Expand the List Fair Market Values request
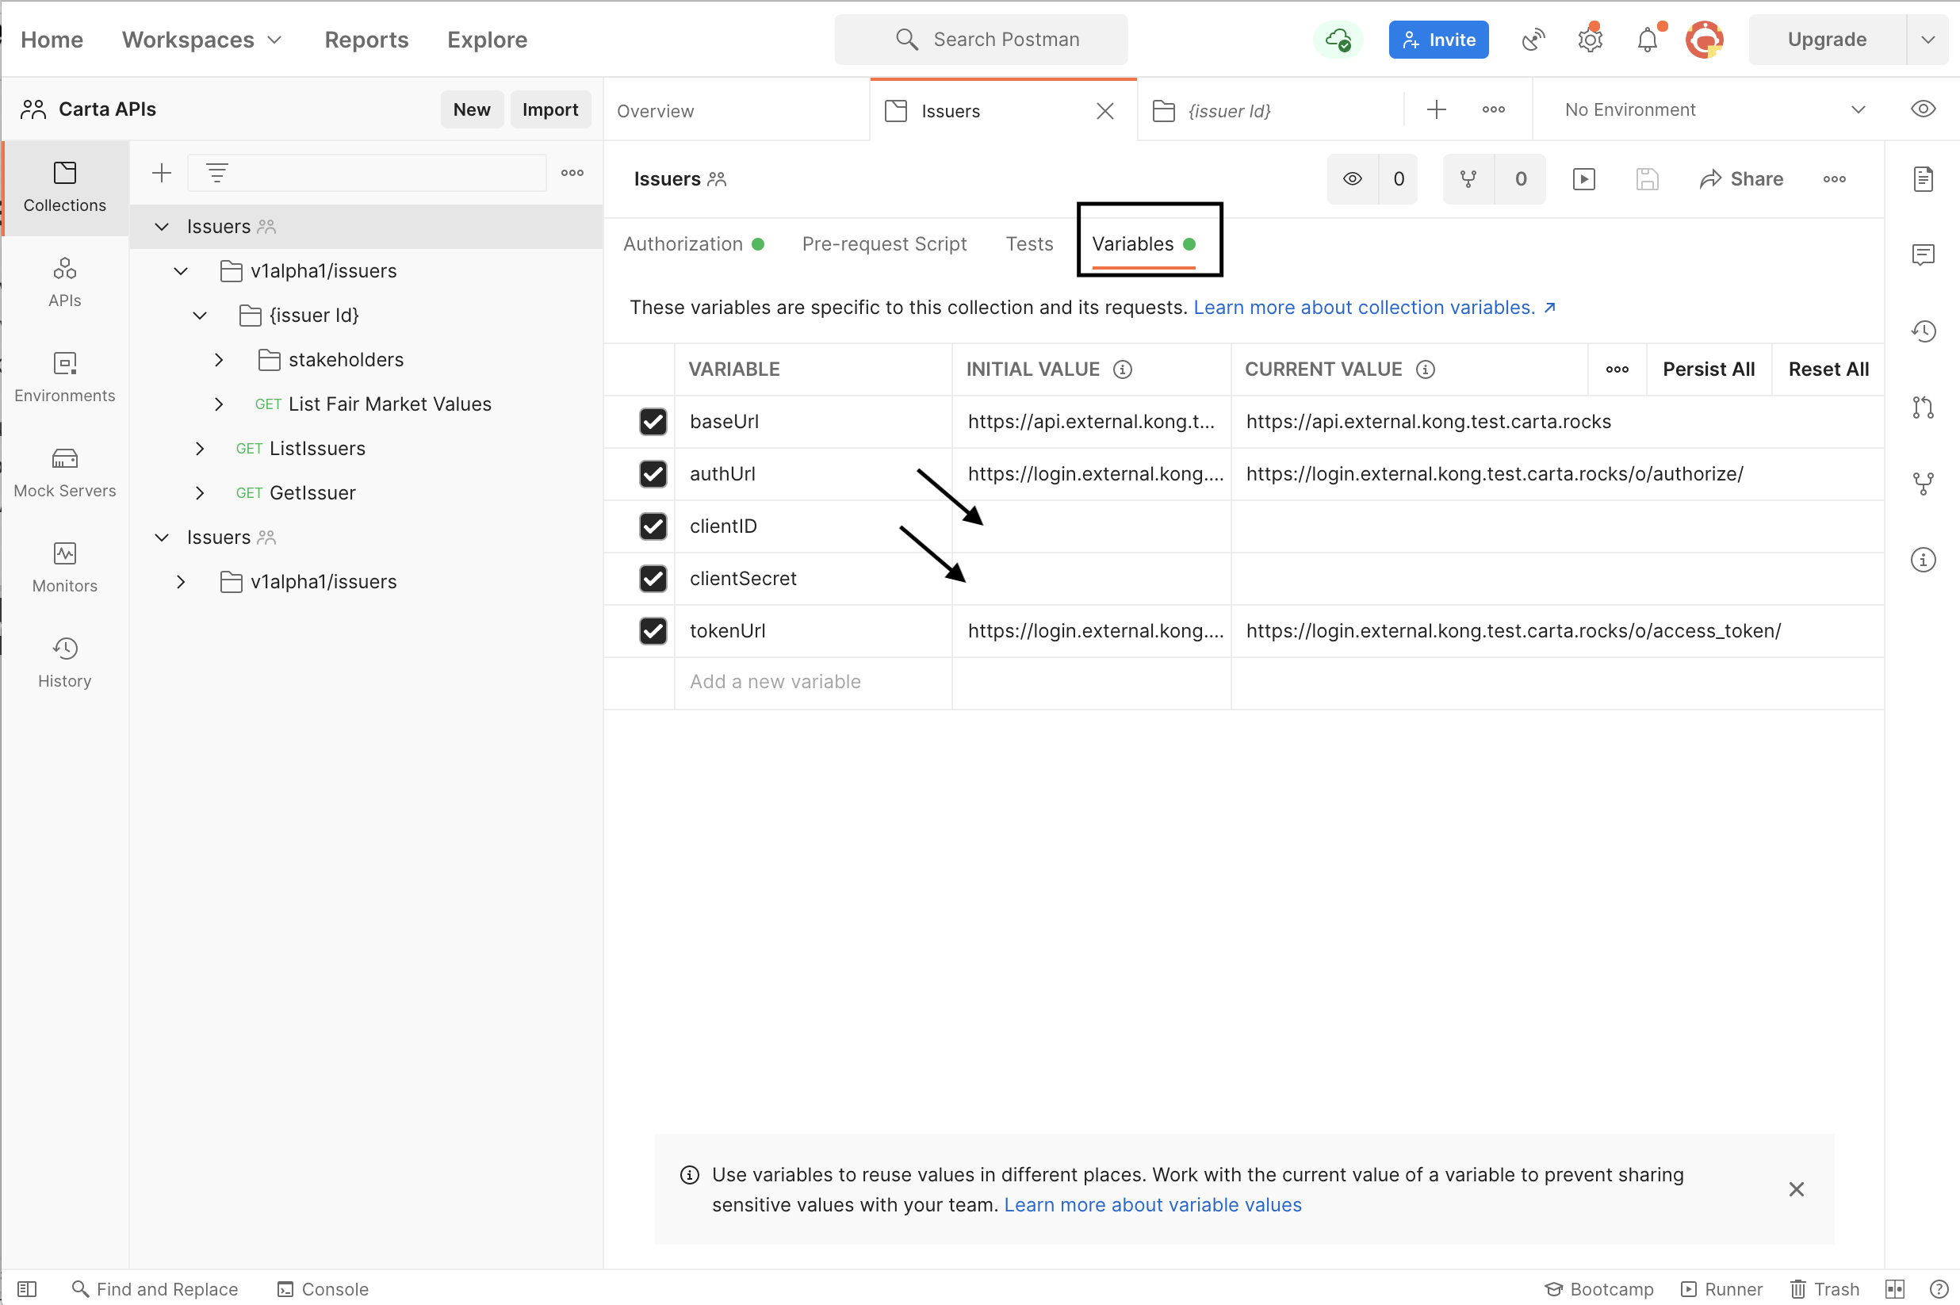The height and width of the screenshot is (1305, 1960). click(219, 404)
